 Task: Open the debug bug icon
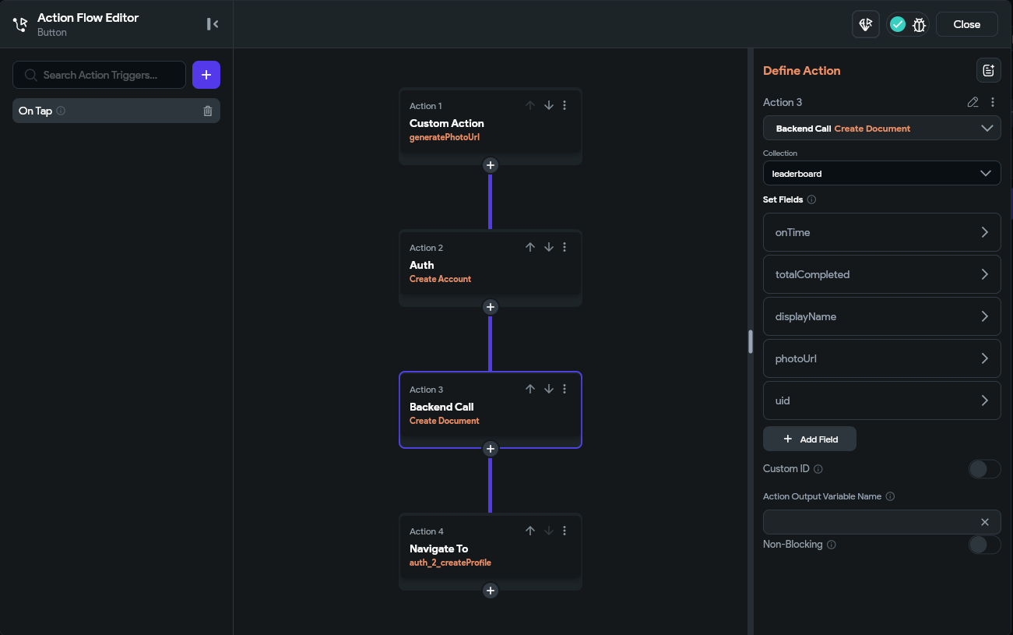click(x=919, y=24)
